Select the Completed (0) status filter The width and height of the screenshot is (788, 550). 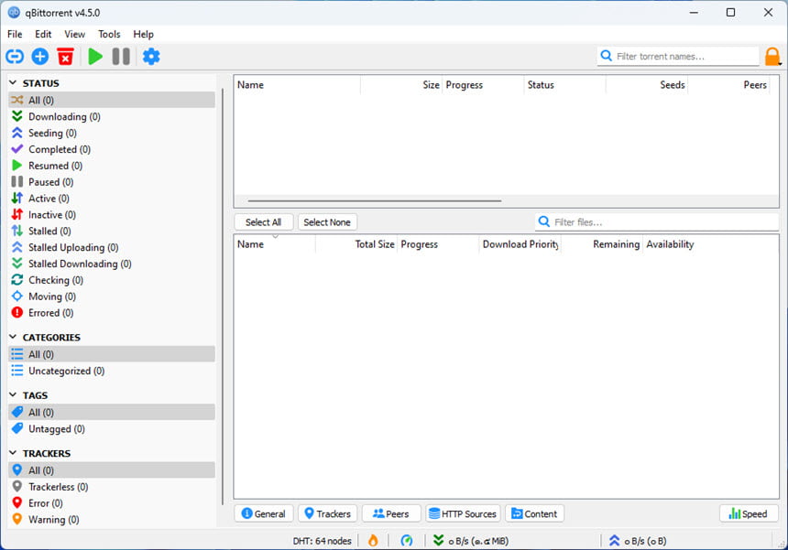pos(112,149)
